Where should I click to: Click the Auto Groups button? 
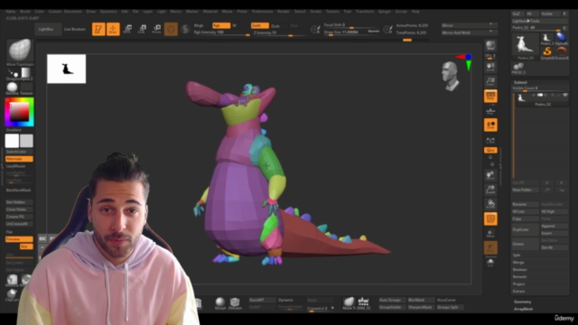392,300
